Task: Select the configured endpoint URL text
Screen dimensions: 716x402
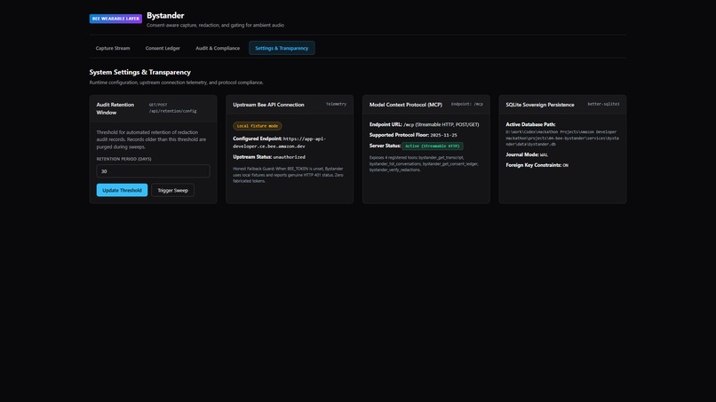Action: click(280, 142)
